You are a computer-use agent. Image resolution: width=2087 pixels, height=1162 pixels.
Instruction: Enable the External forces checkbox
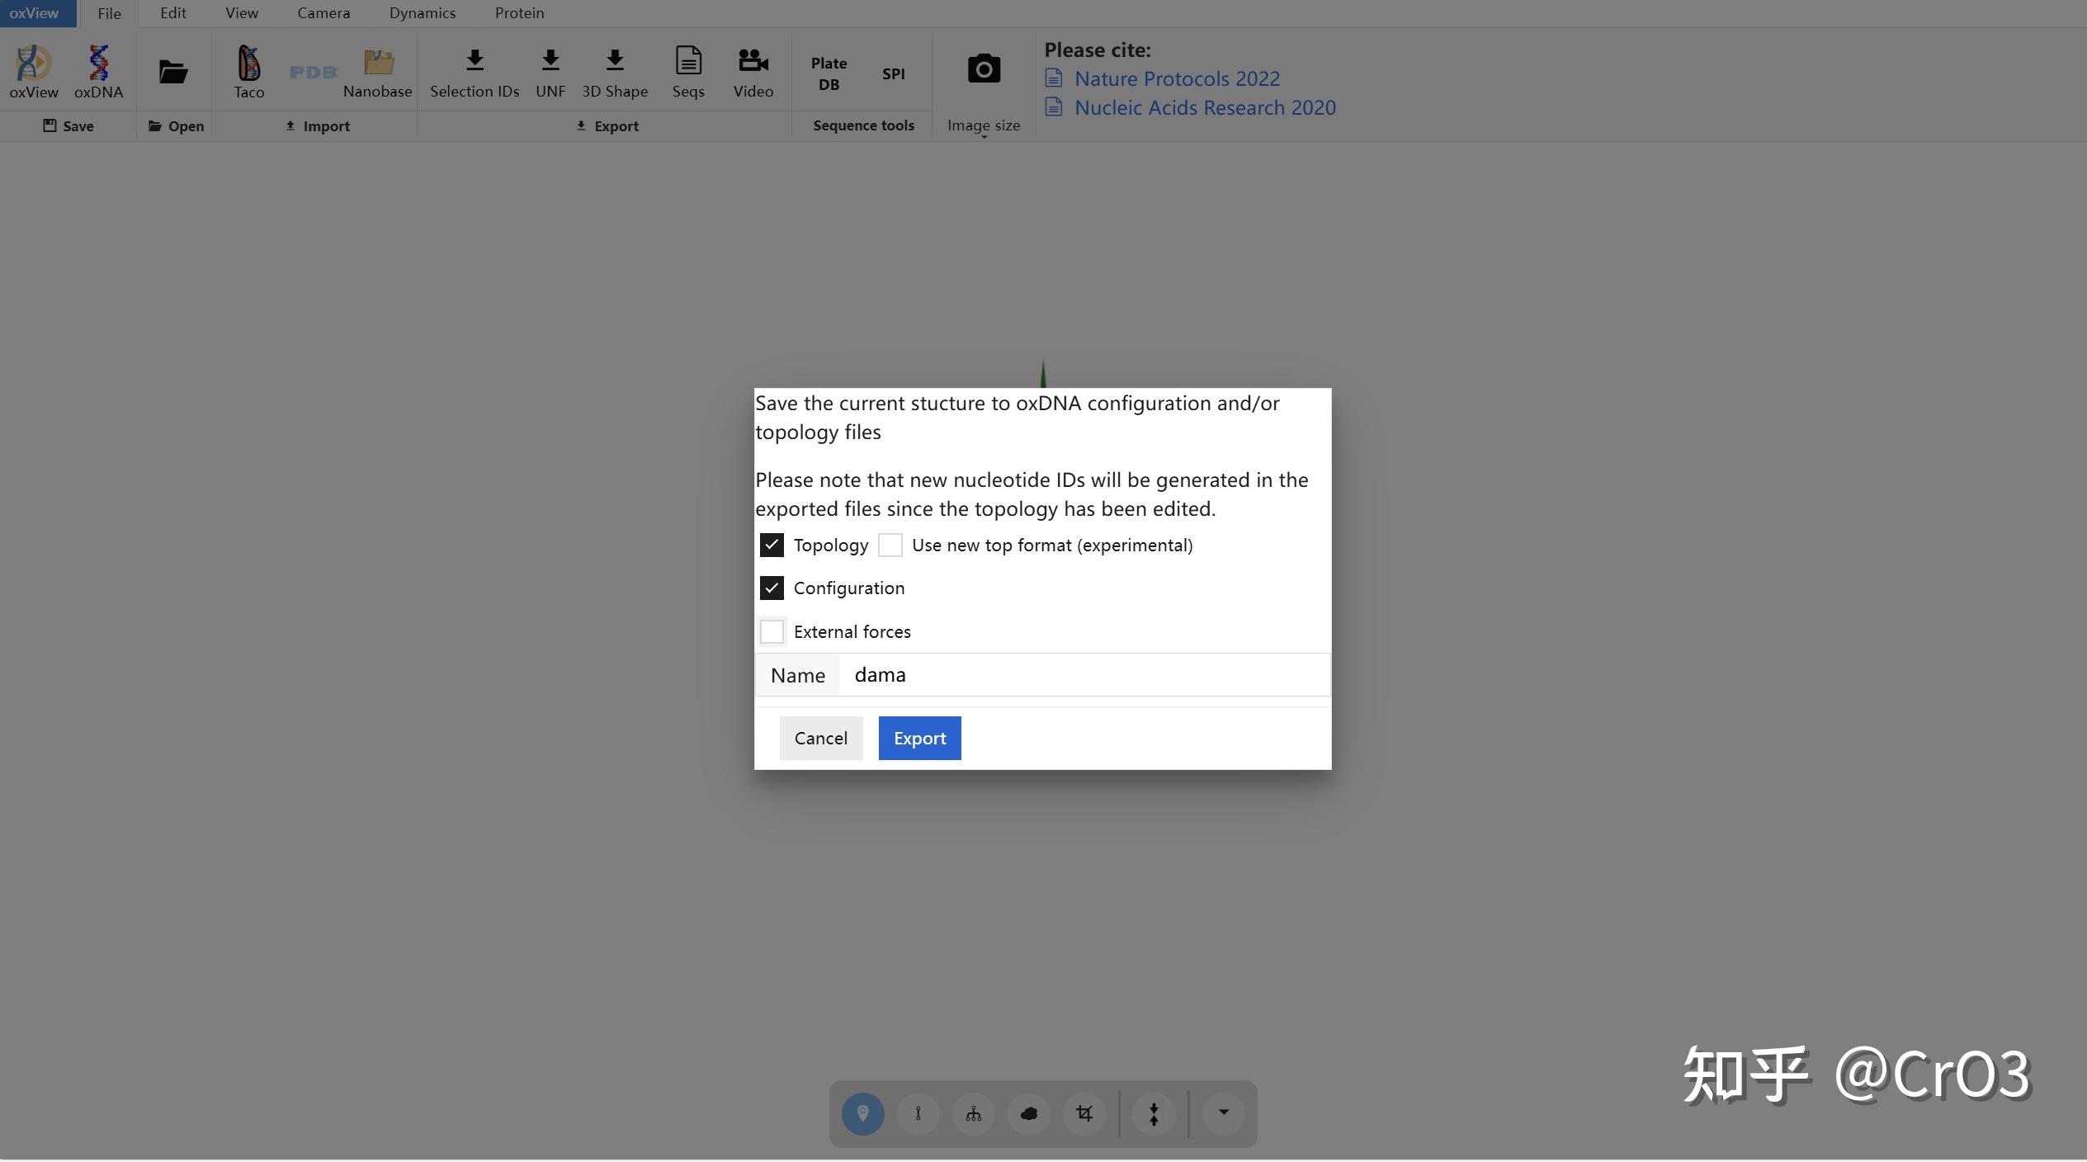(x=772, y=632)
